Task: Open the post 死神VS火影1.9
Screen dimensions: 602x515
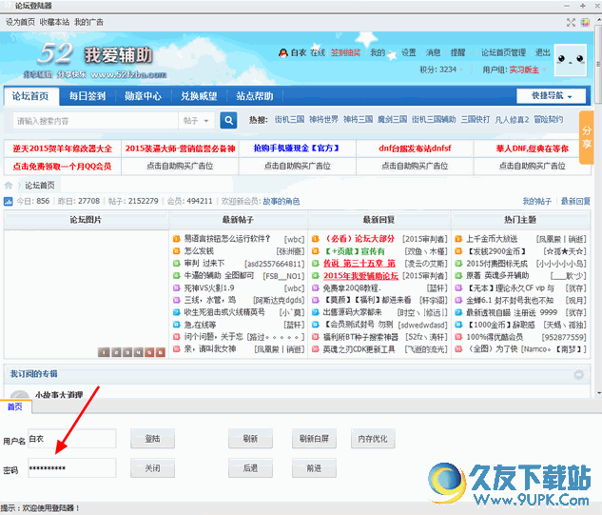Action: click(209, 287)
